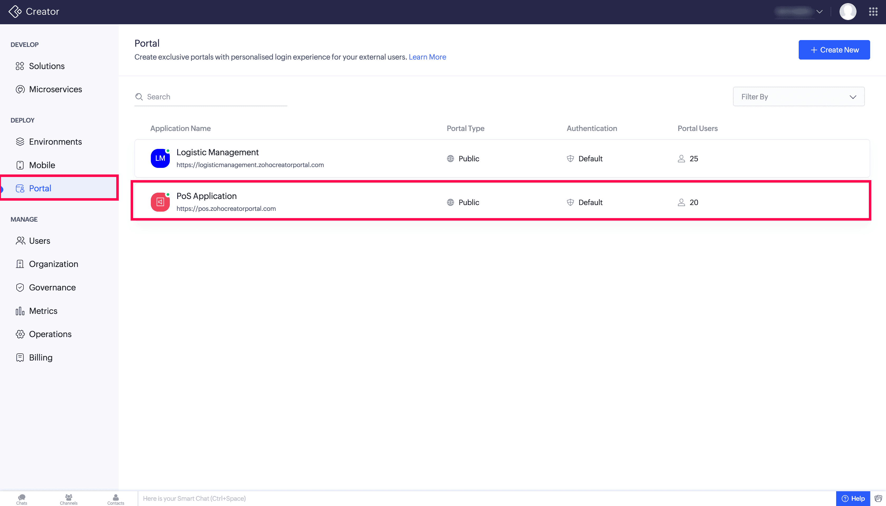Click the chat window icon beside Help
The image size is (886, 506).
878,498
